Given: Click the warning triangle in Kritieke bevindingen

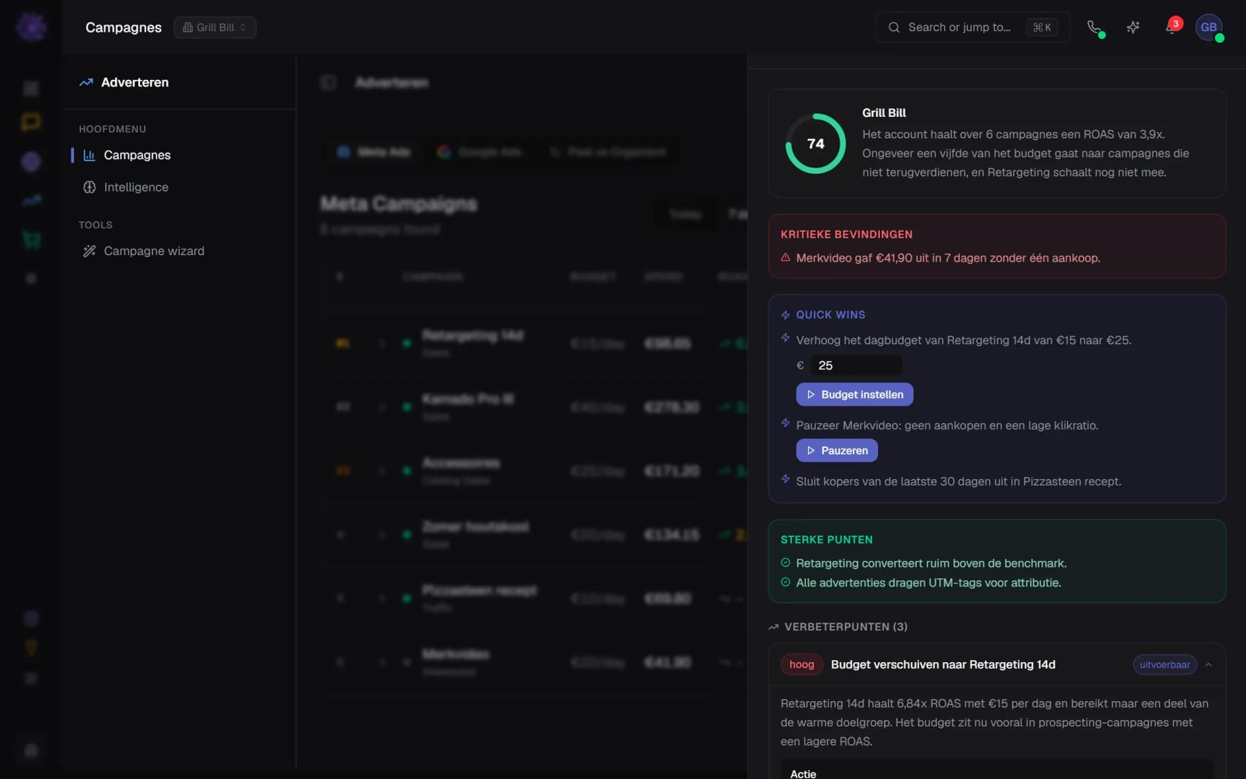Looking at the screenshot, I should tap(785, 258).
